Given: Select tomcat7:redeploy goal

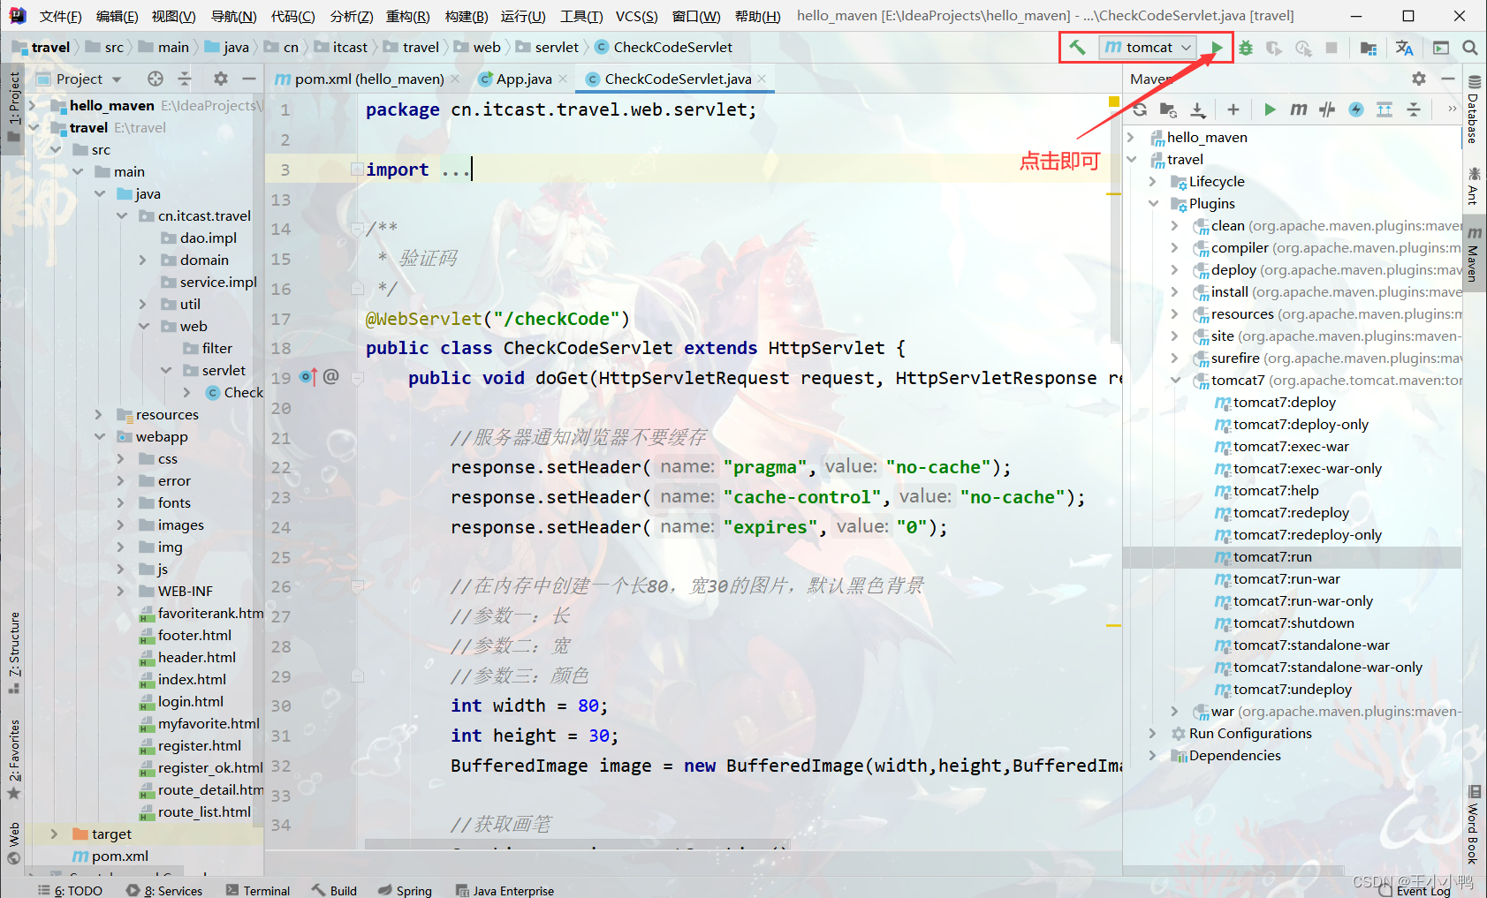Looking at the screenshot, I should tap(1291, 512).
